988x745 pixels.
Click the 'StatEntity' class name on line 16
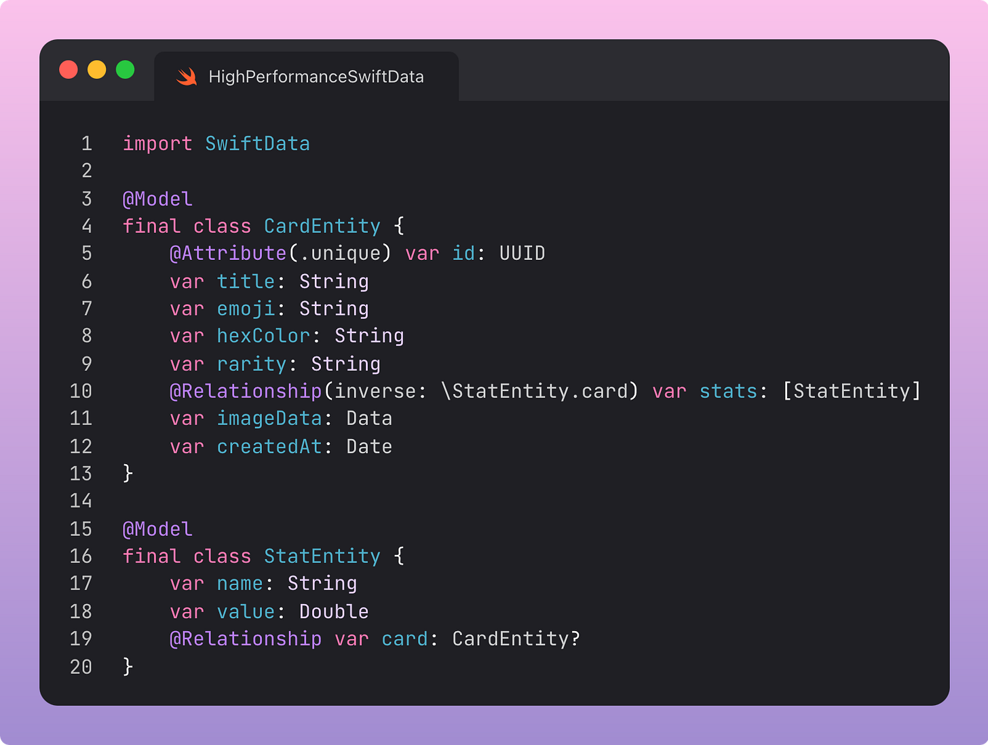click(x=322, y=556)
